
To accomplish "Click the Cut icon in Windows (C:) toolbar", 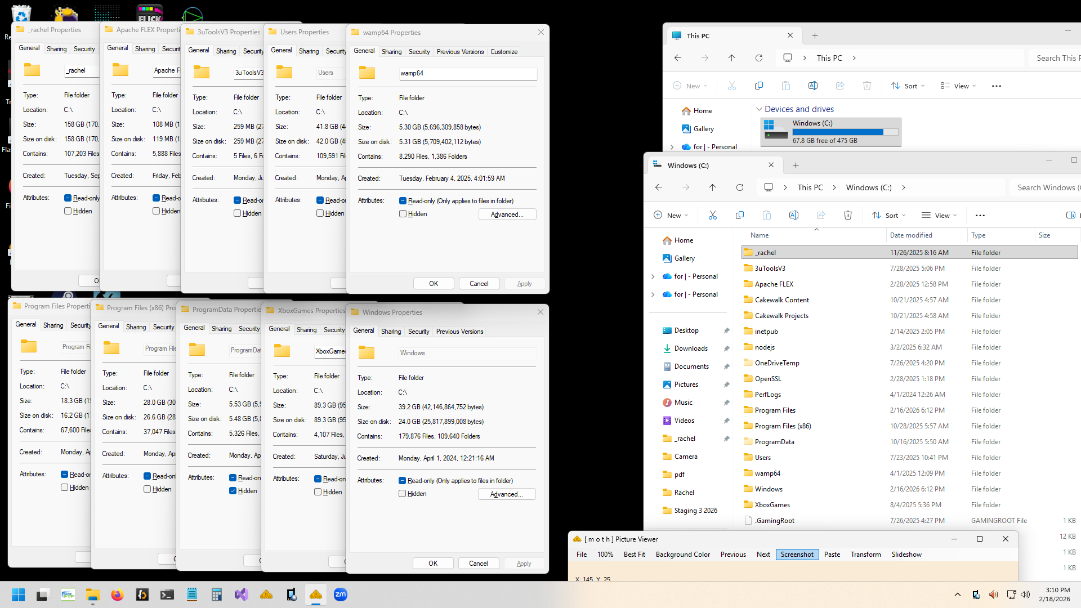I will [713, 215].
